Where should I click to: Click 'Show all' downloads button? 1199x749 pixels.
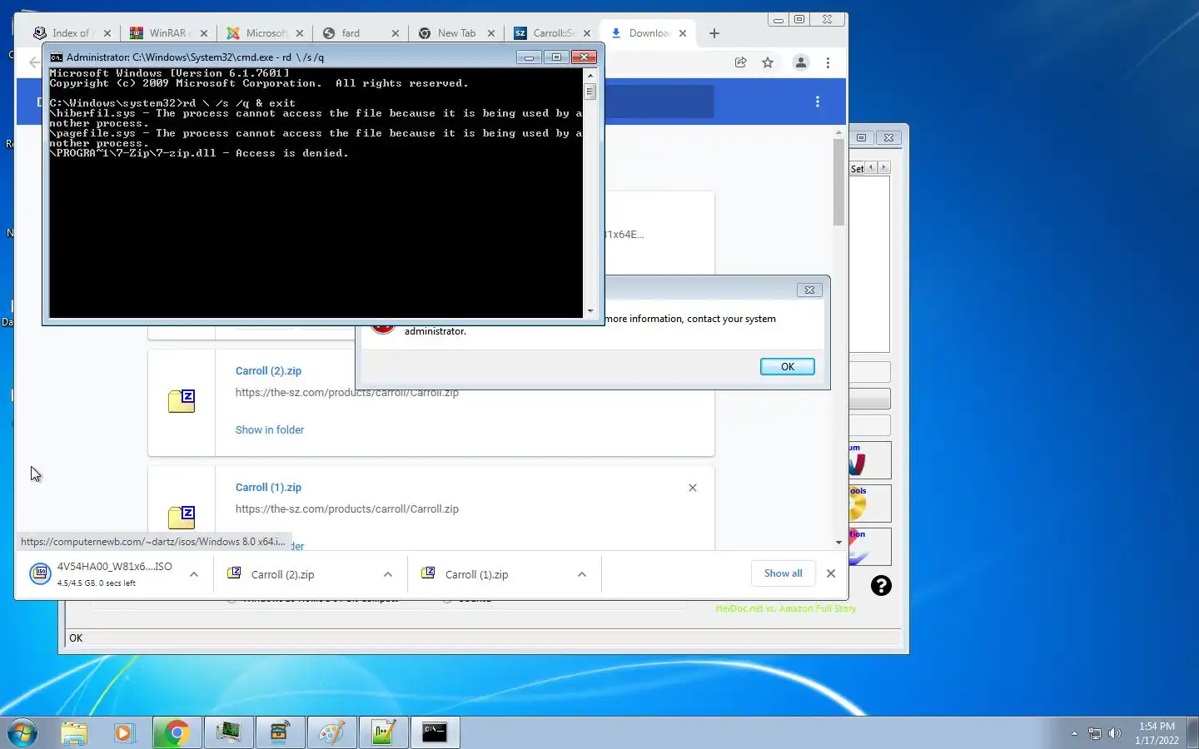point(784,573)
